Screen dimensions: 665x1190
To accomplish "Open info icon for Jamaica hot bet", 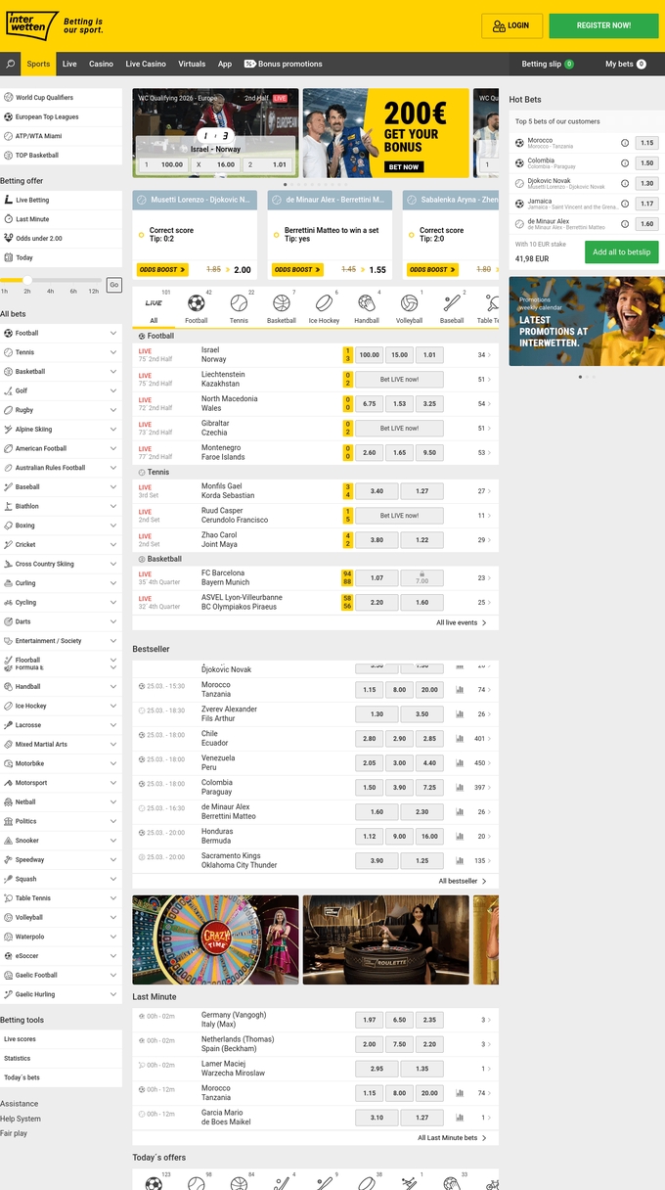I will [x=625, y=204].
